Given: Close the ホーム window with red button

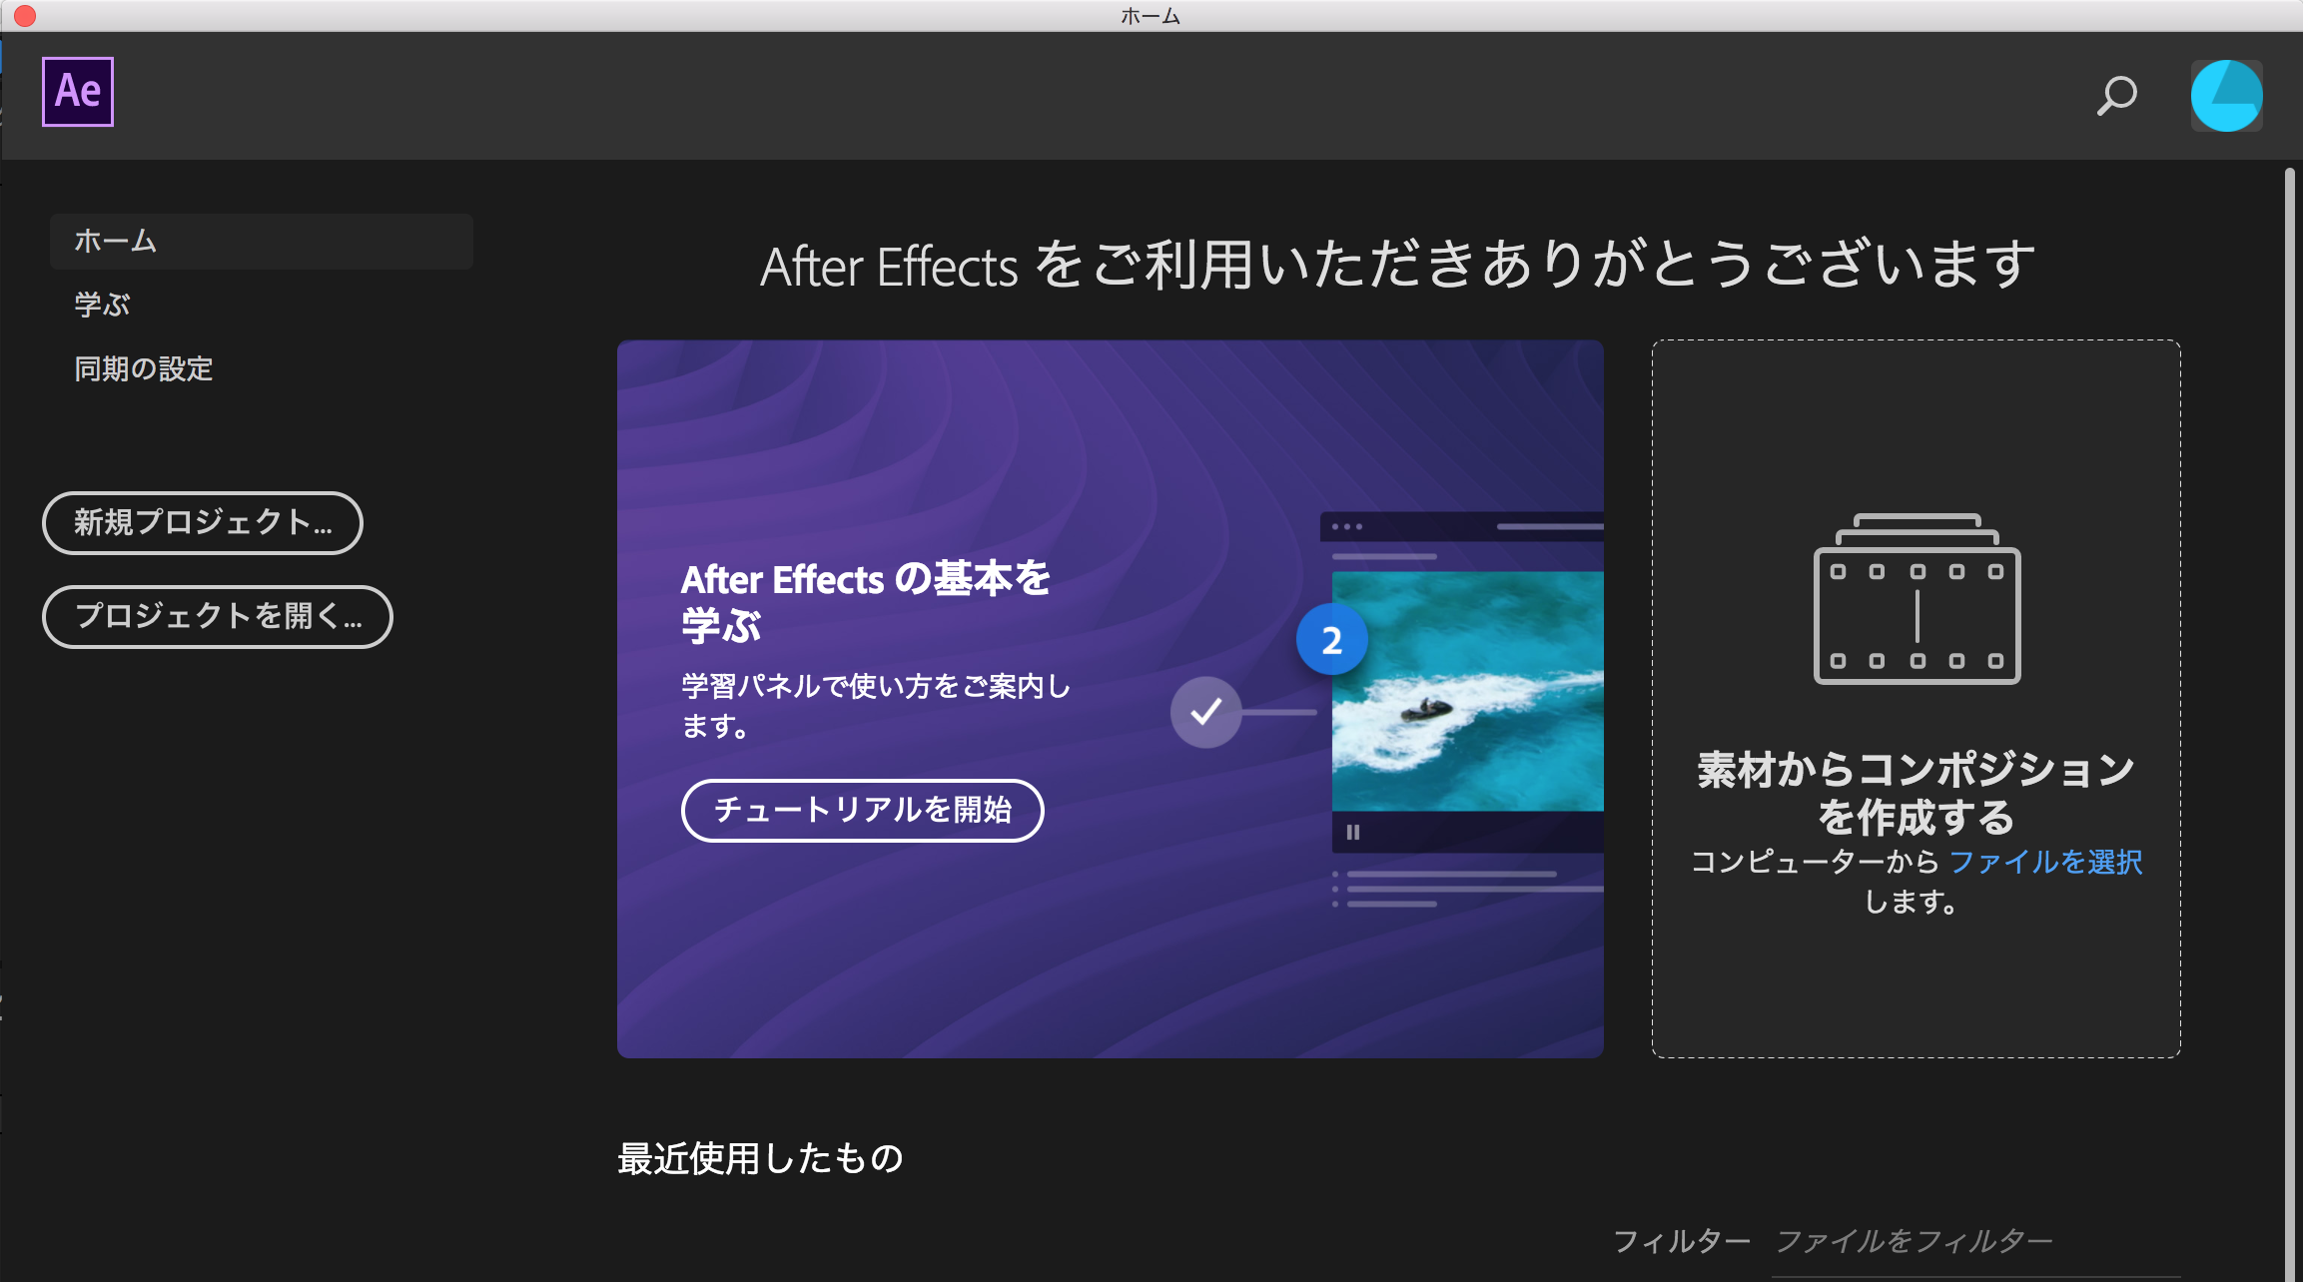Looking at the screenshot, I should coord(25,16).
